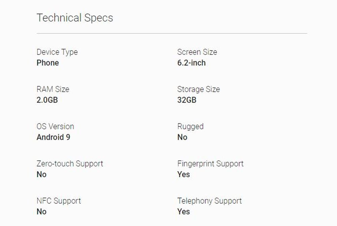Click the Telephony Support label

coord(210,201)
